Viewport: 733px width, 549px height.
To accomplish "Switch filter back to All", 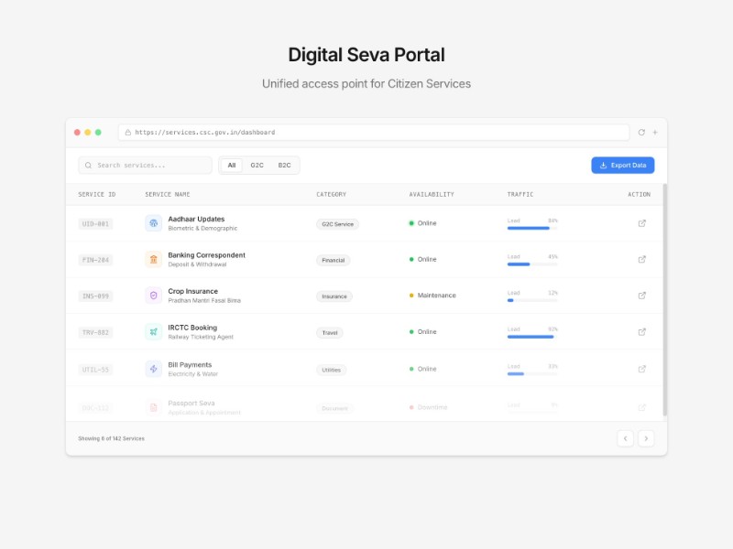I will point(231,165).
